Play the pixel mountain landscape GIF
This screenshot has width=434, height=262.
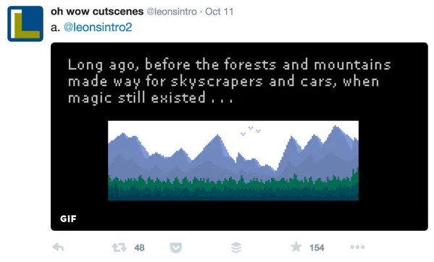click(233, 161)
